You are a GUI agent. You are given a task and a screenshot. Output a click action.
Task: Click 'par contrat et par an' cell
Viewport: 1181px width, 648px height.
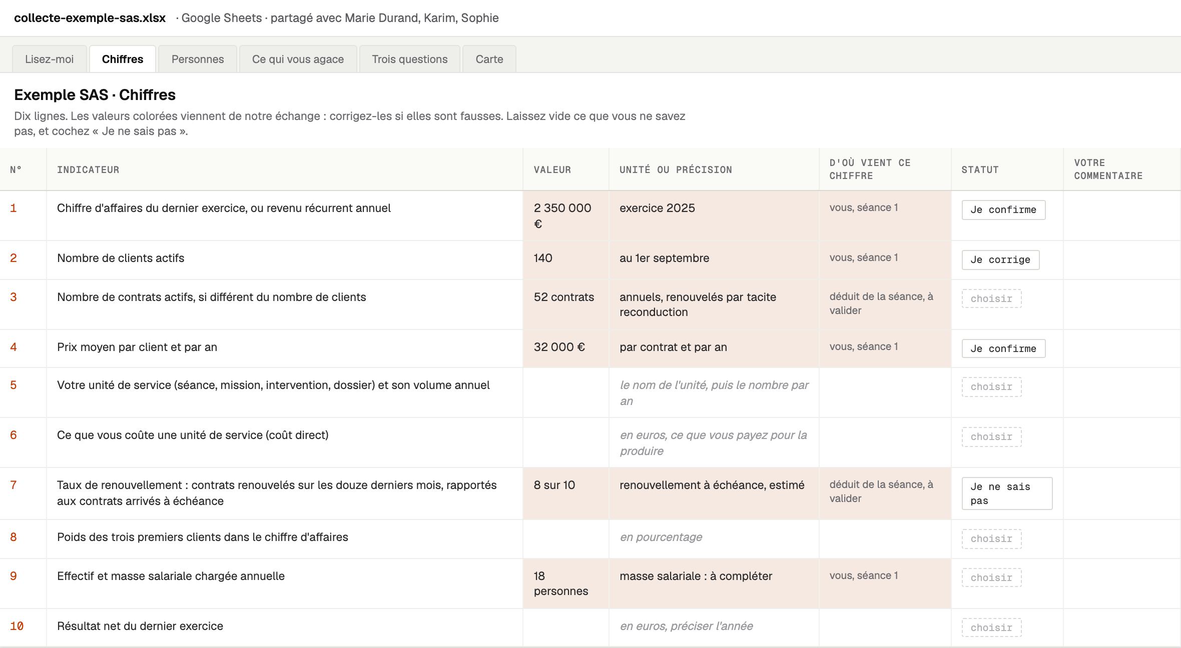[714, 348]
